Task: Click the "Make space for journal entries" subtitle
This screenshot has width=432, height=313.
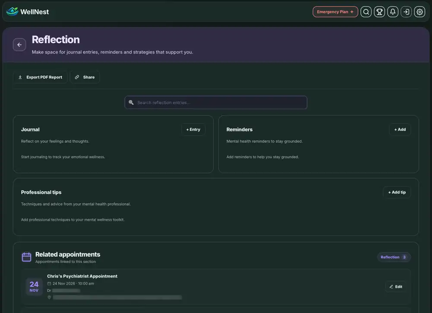Action: 112,52
